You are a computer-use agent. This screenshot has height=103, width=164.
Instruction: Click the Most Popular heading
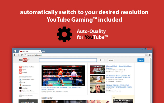tap(47, 98)
